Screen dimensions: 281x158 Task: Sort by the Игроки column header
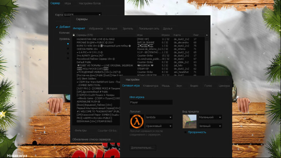coord(165,35)
